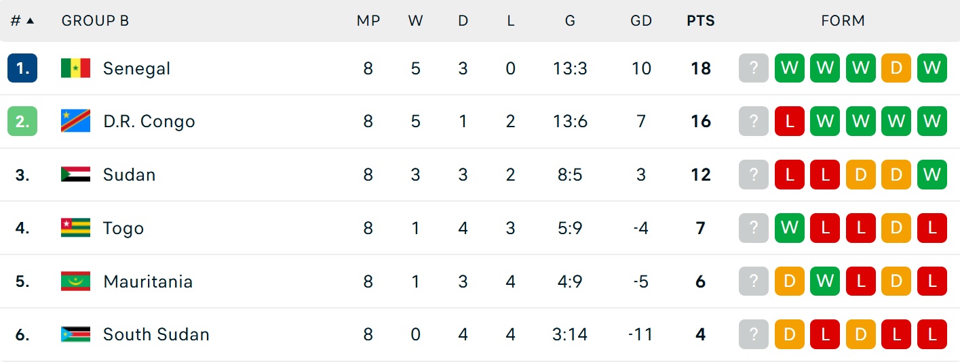Click Togo's green W form badge

790,228
